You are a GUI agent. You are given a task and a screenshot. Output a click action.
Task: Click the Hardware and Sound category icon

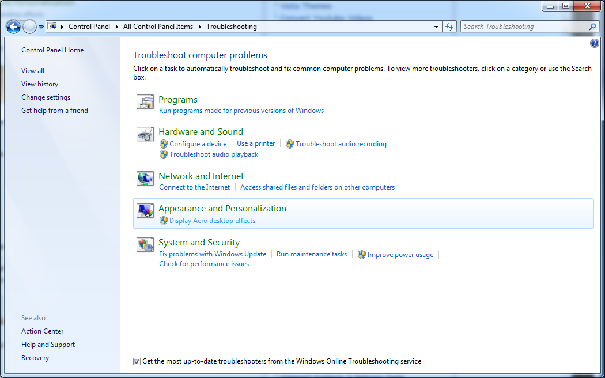145,134
